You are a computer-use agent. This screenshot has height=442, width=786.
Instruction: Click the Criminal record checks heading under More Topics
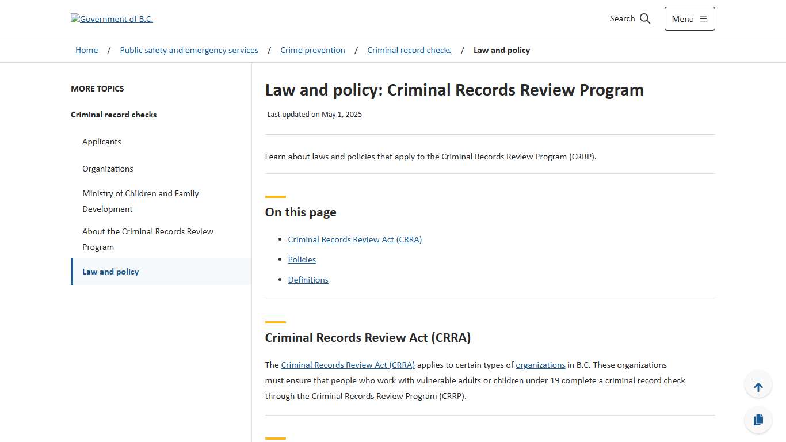pyautogui.click(x=113, y=115)
